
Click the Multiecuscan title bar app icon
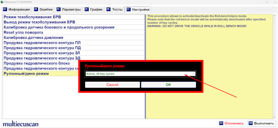point(2,2)
